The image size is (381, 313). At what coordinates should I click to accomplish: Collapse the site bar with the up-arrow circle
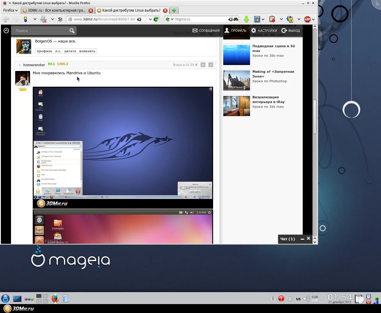(6, 31)
